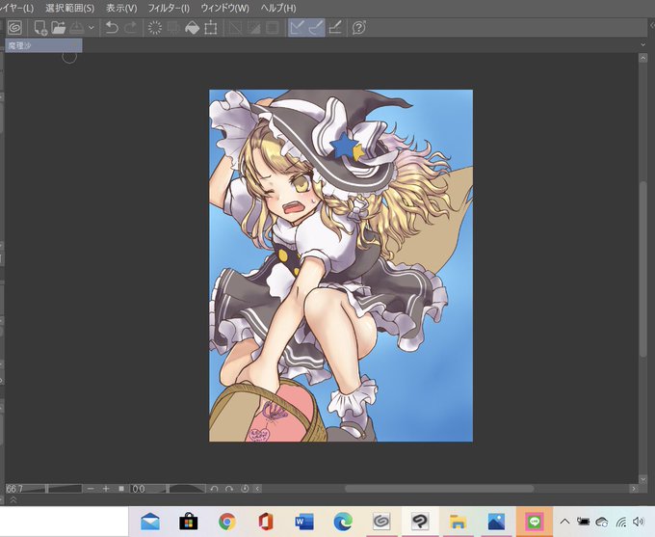
Task: Open the 選択範囲(S) menu
Action: (x=69, y=9)
